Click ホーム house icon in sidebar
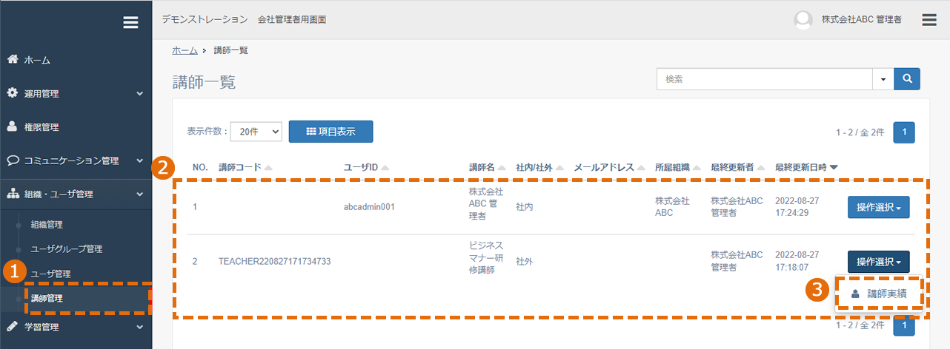Viewport: 950px width, 349px height. 12,59
